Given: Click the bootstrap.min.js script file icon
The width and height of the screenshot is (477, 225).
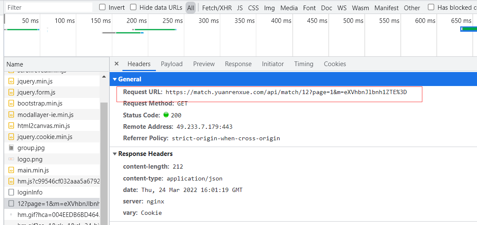Looking at the screenshot, I should click(11, 103).
